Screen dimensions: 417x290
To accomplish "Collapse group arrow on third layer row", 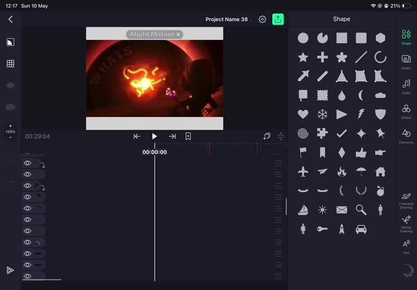I will [43, 188].
